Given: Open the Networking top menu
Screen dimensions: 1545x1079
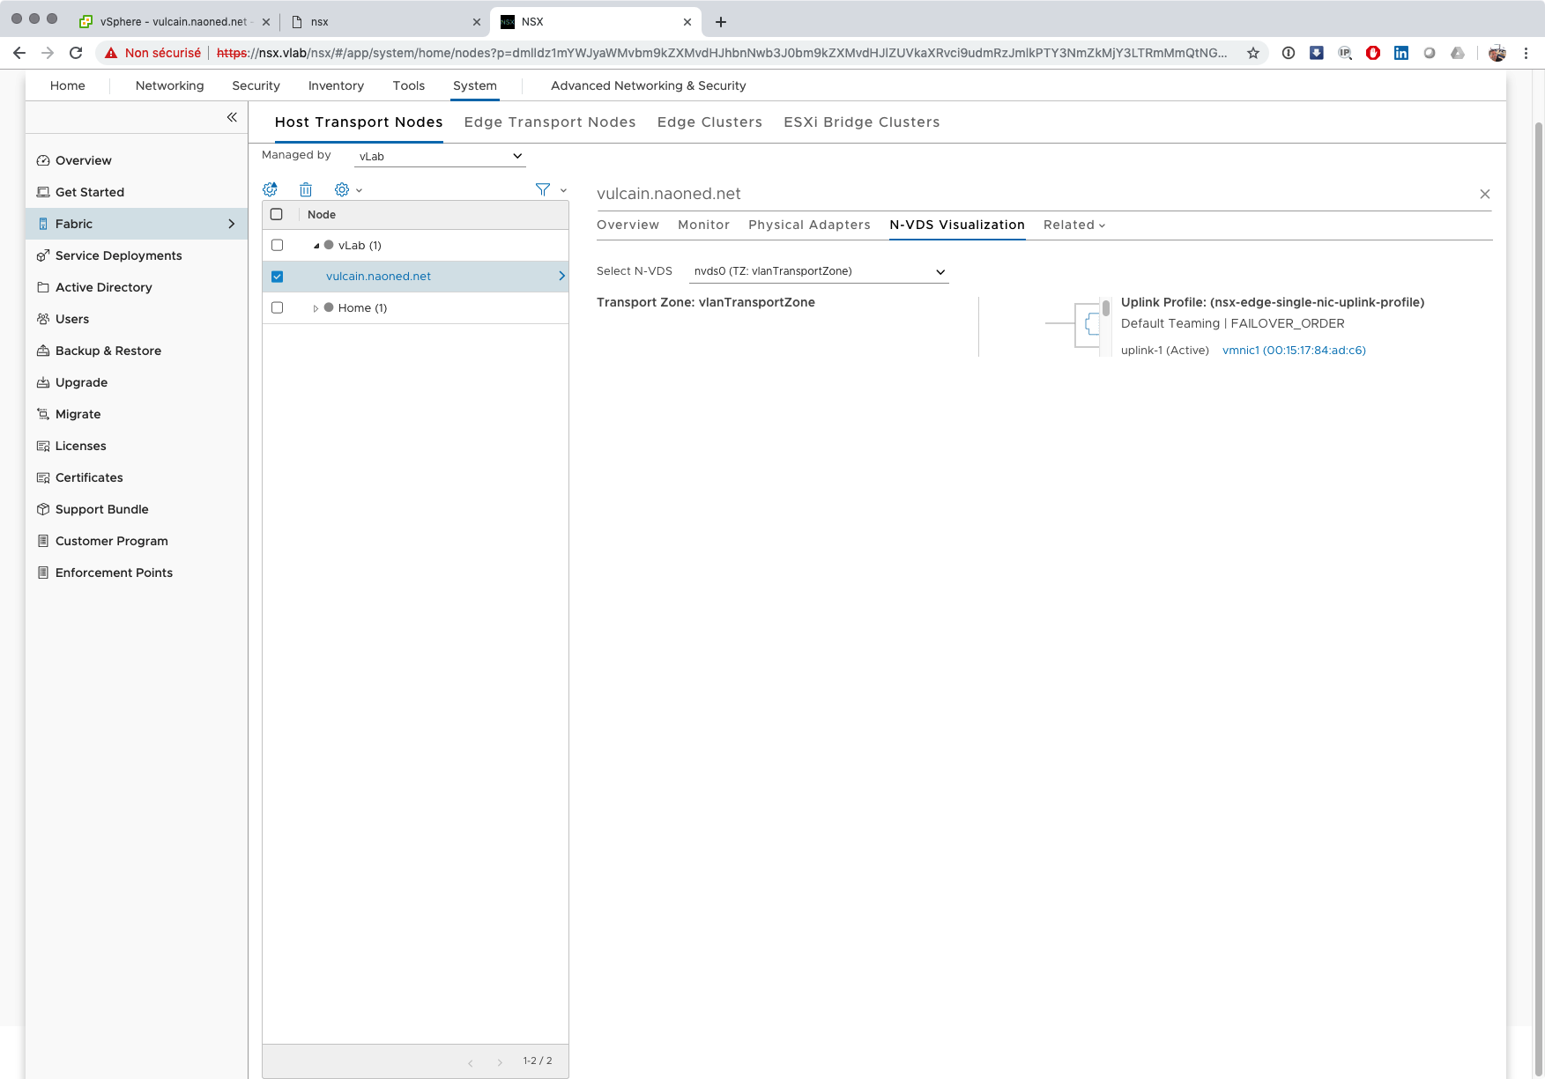Looking at the screenshot, I should coord(169,85).
